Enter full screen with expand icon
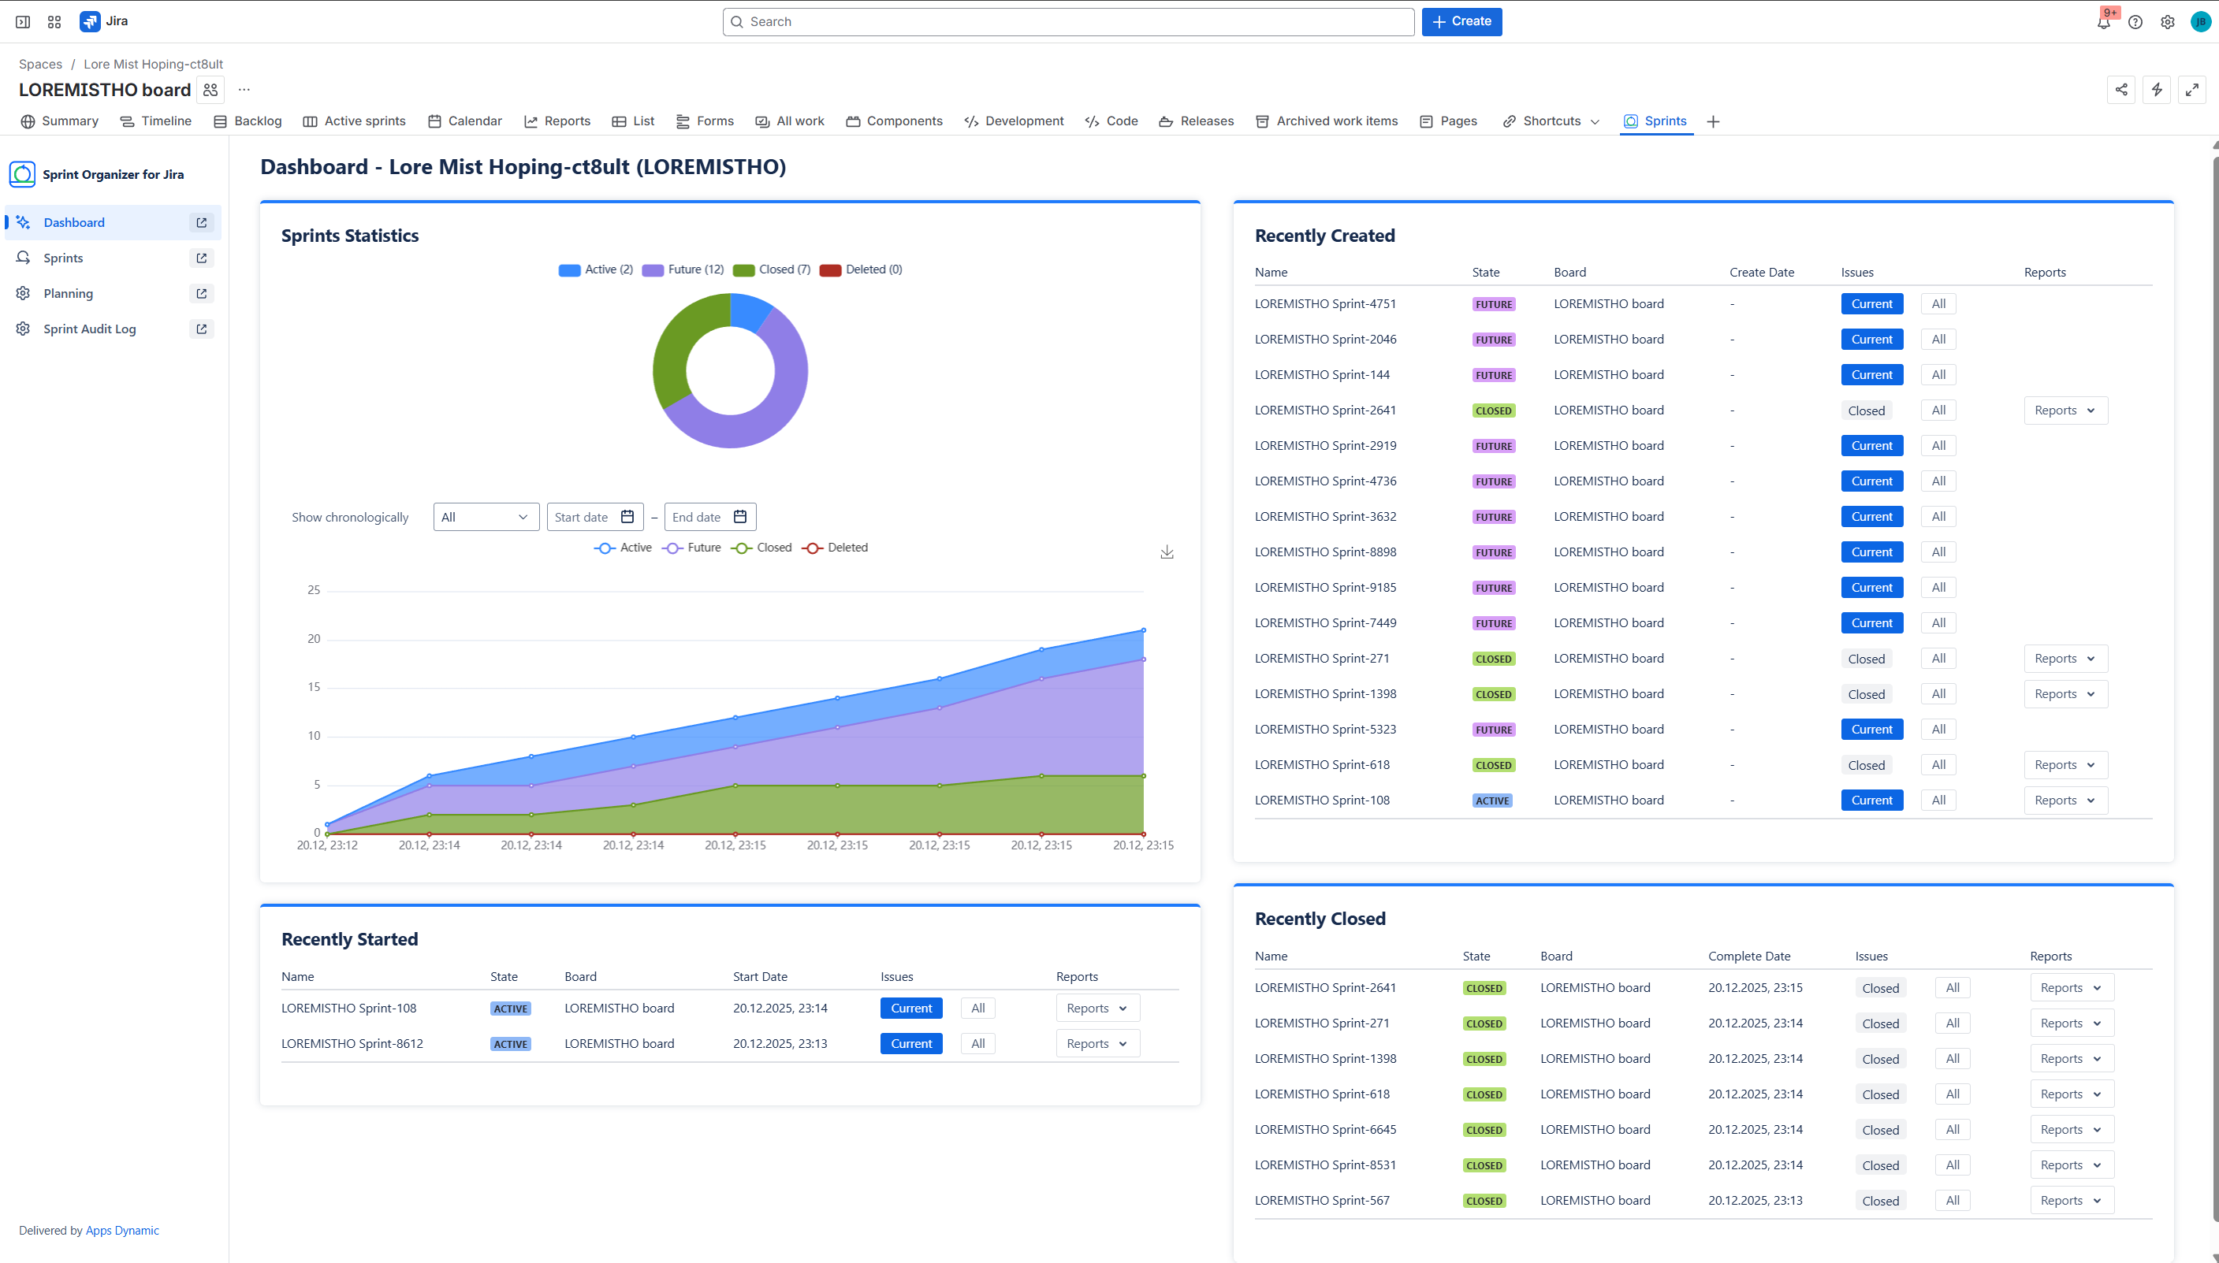The image size is (2219, 1263). tap(2191, 89)
